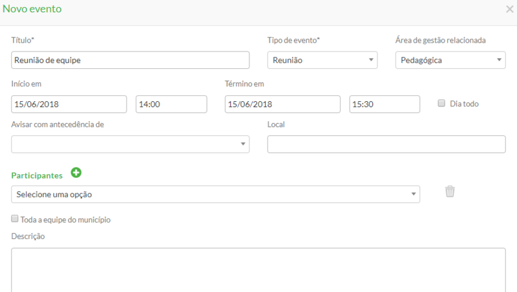
Task: Click the Toda a equipe do município label
Action: [65, 220]
